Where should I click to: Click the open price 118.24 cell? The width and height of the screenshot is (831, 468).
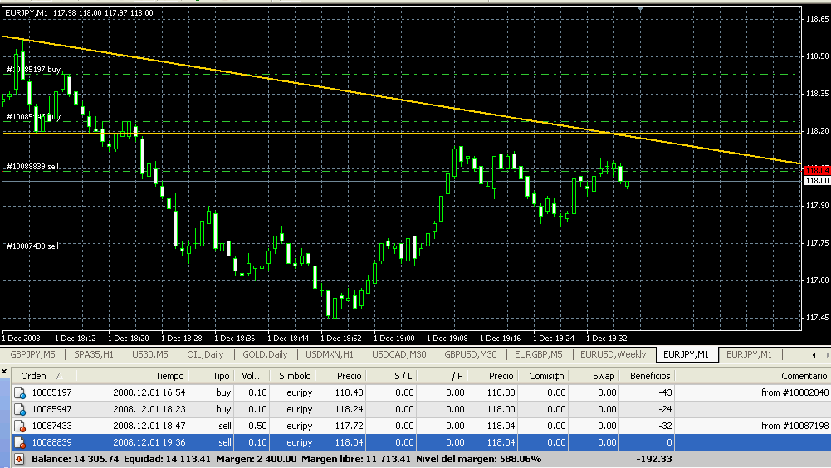[x=349, y=409]
